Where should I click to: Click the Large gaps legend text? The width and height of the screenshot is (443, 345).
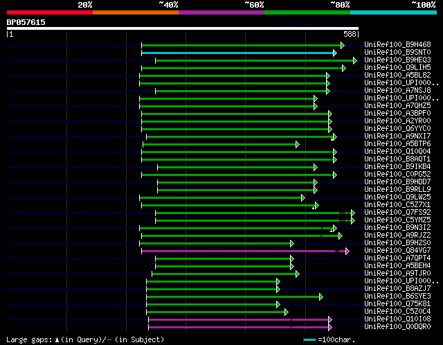(x=84, y=339)
